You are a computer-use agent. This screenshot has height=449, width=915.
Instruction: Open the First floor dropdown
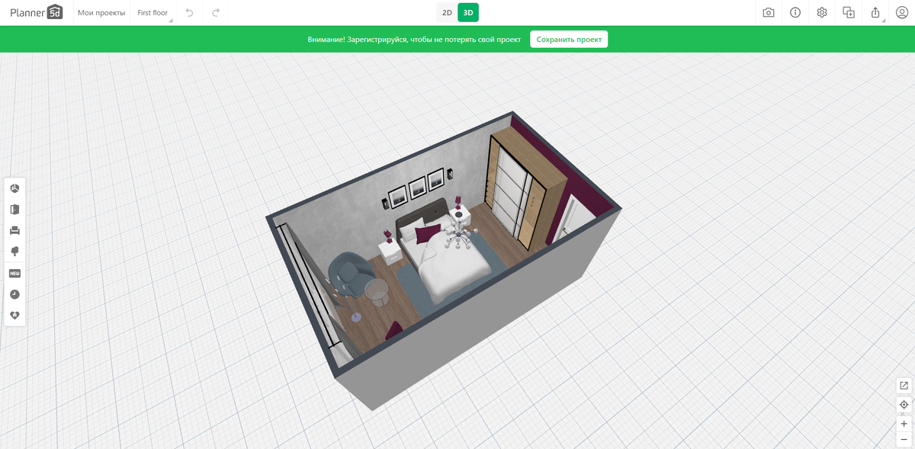point(155,13)
